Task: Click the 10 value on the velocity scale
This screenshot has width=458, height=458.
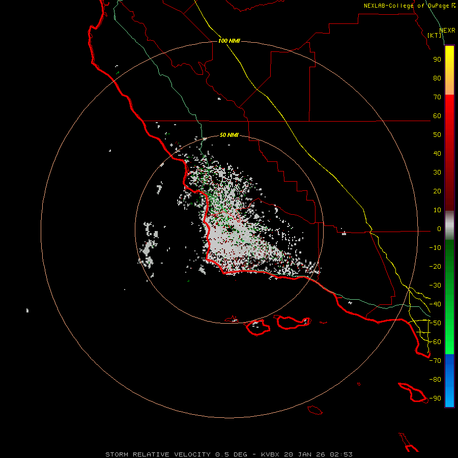Action: [x=437, y=210]
